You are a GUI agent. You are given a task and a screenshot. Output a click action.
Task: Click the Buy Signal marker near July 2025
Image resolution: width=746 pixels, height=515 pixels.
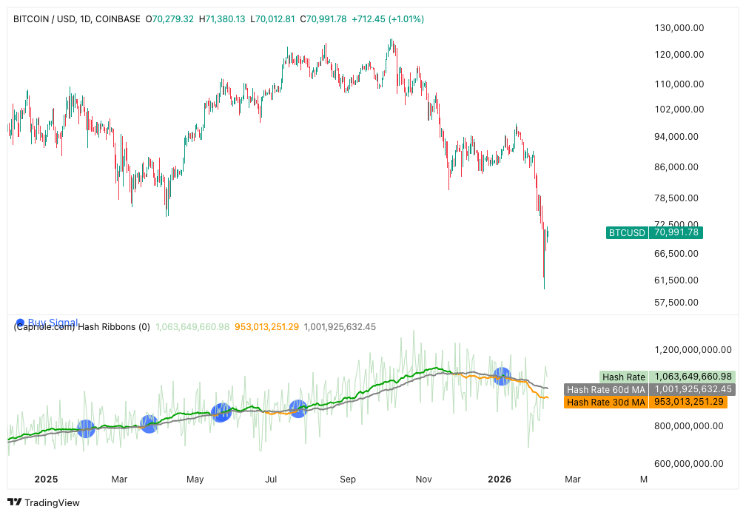tap(298, 408)
